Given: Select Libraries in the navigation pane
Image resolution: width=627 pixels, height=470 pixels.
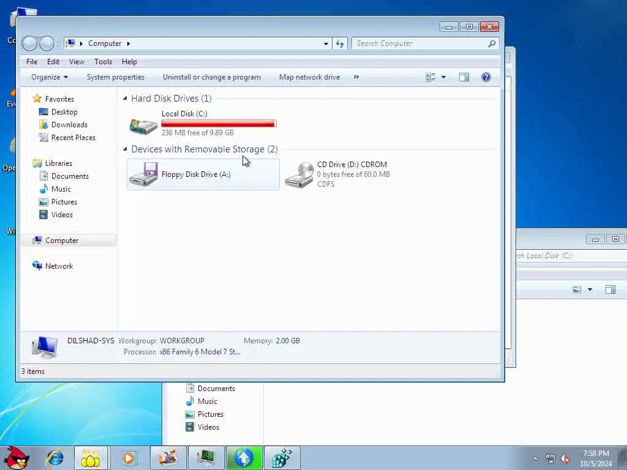Looking at the screenshot, I should pyautogui.click(x=58, y=163).
